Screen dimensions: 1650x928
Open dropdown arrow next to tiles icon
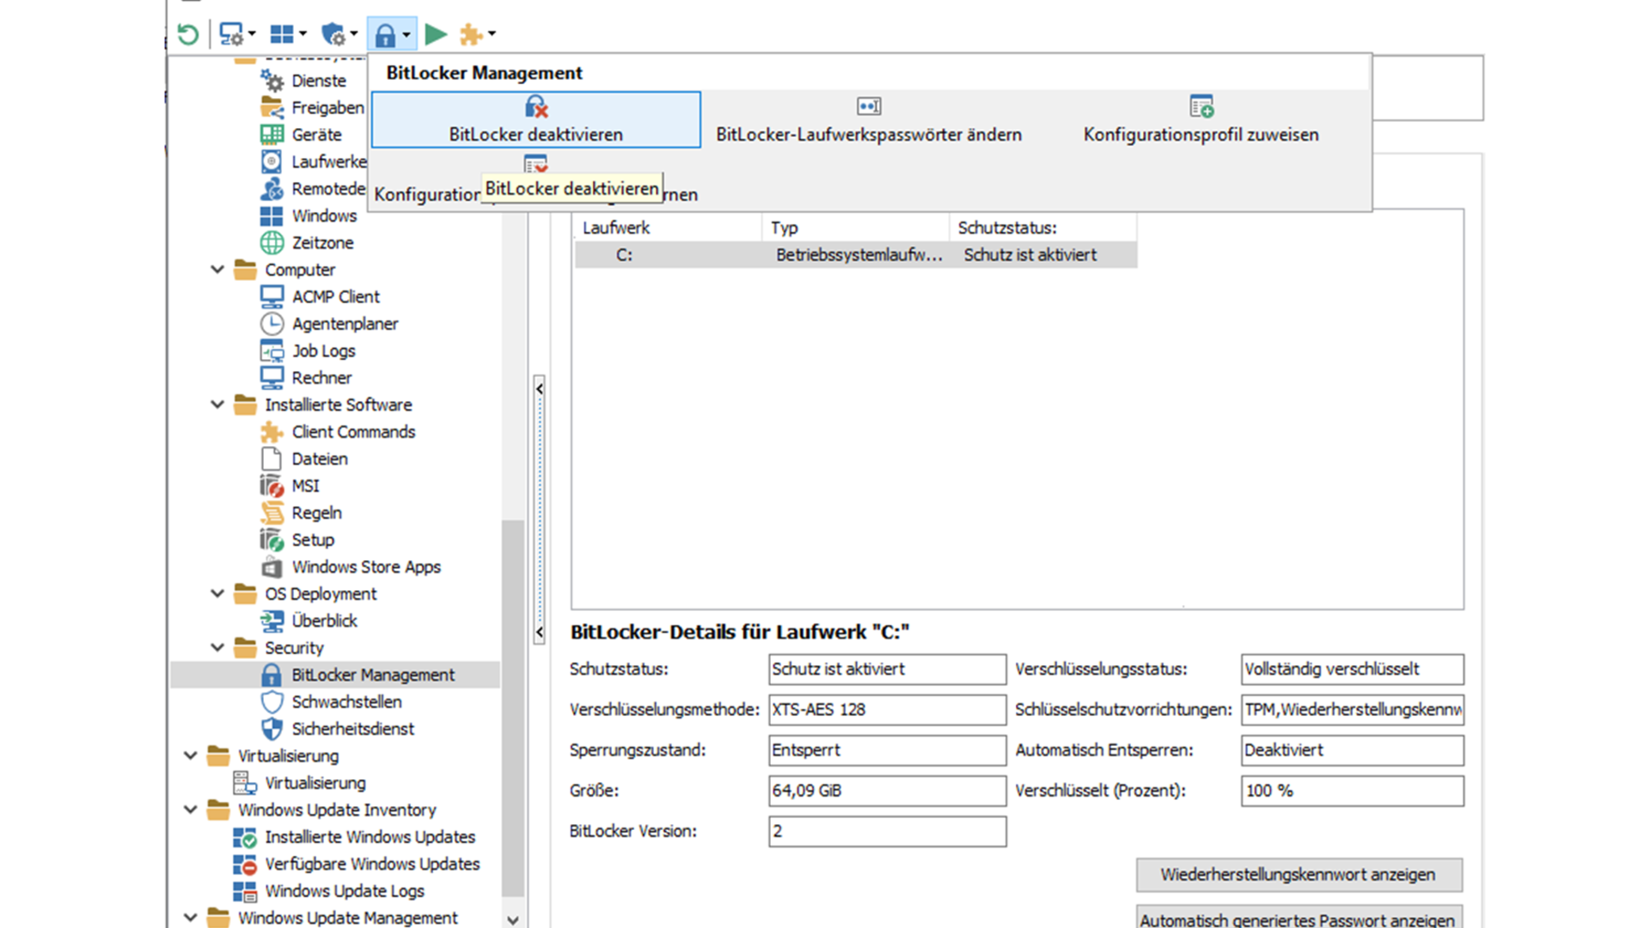[302, 34]
